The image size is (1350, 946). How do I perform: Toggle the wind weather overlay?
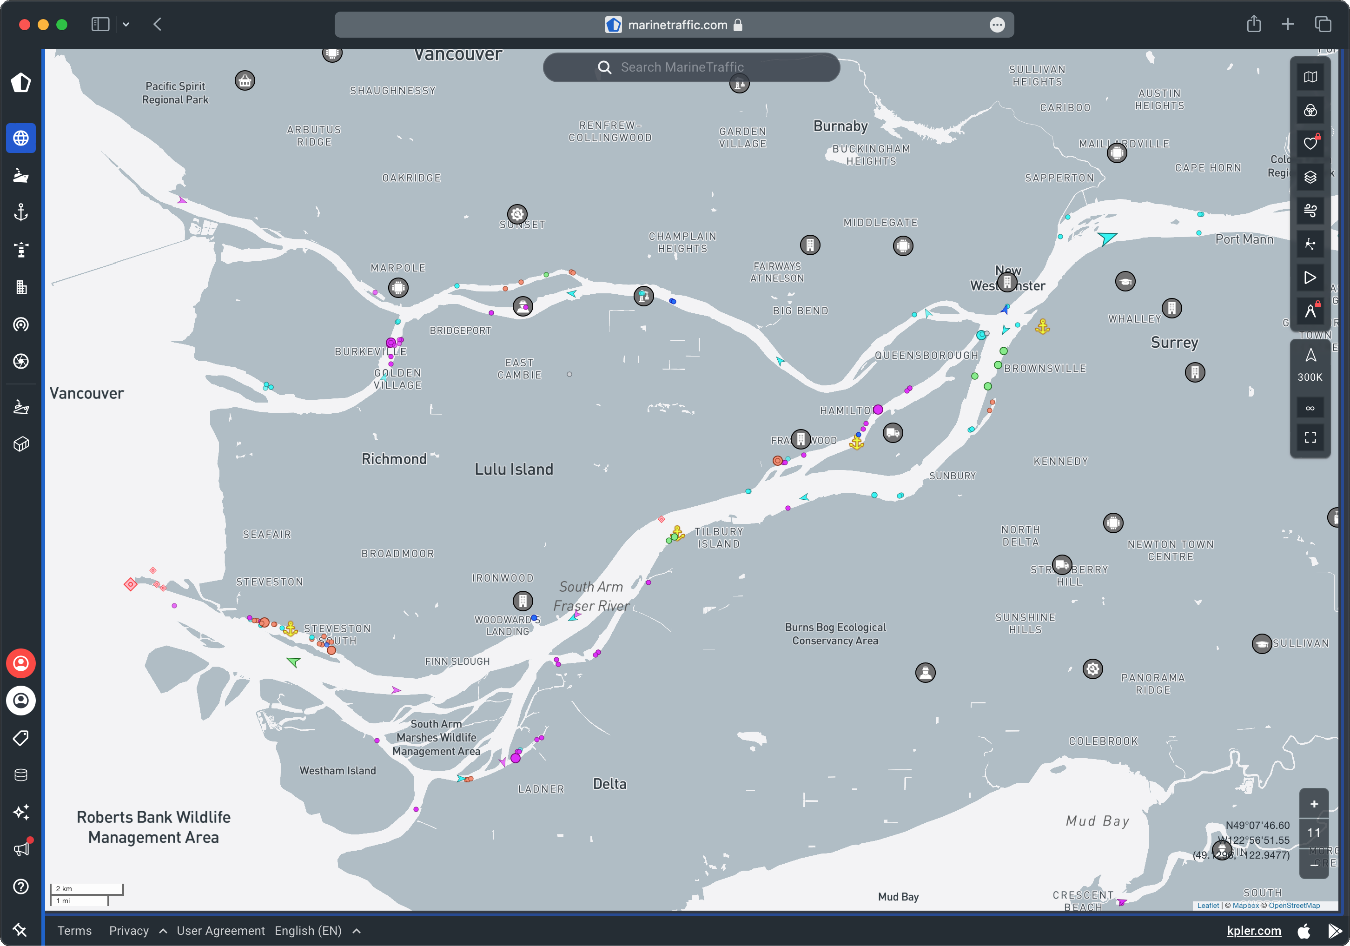point(1310,210)
